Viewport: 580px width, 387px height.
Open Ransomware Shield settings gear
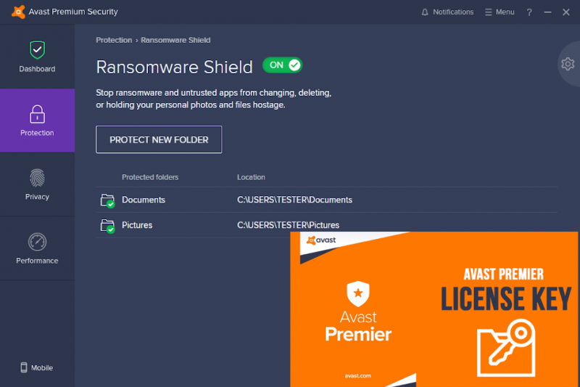click(x=568, y=64)
